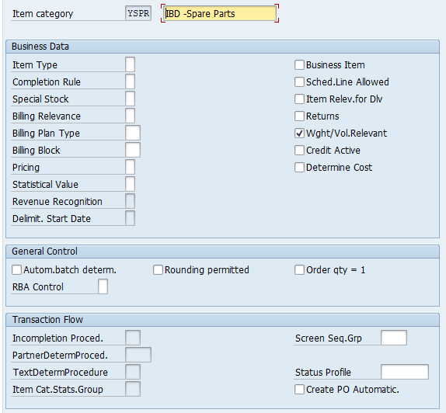The height and width of the screenshot is (413, 446).
Task: Click the Revenue Recognition label text
Action: [x=57, y=202]
